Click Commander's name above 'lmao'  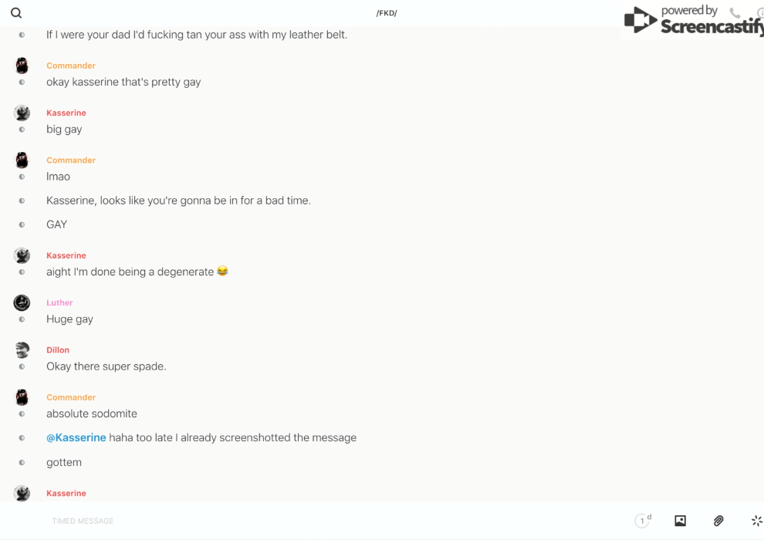tap(71, 160)
